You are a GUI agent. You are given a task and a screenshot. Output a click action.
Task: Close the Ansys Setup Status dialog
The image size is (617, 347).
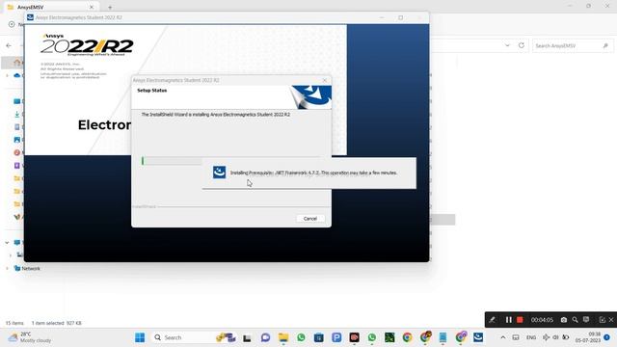[x=325, y=80]
